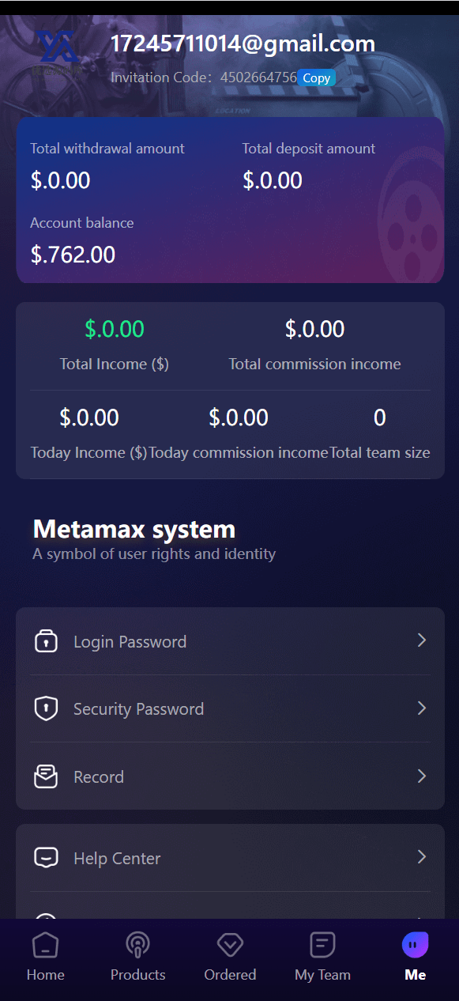
Task: Click the Record envelope icon
Action: pyautogui.click(x=46, y=776)
